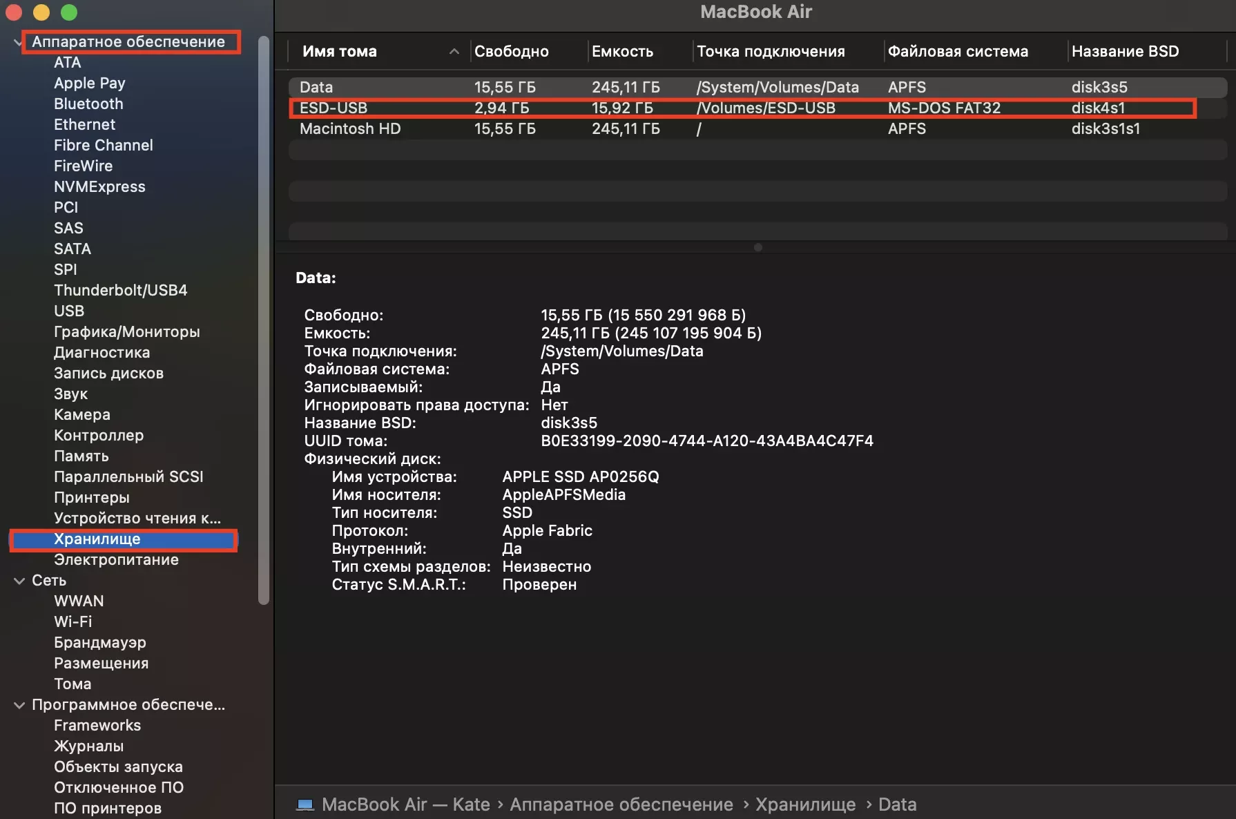Click the MacBook Air icon in path bar
This screenshot has width=1236, height=819.
click(x=305, y=804)
